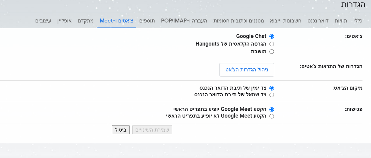
Task: Set chat position to right side of inbox
Action: pyautogui.click(x=272, y=88)
